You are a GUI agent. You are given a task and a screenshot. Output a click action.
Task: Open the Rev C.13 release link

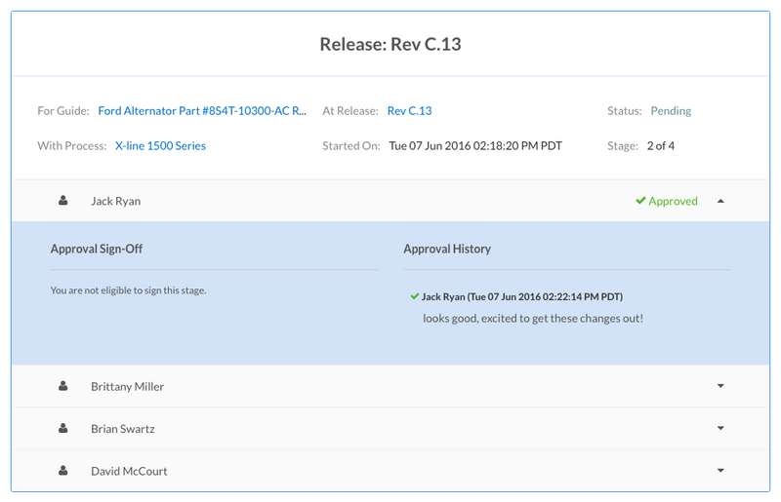click(409, 111)
